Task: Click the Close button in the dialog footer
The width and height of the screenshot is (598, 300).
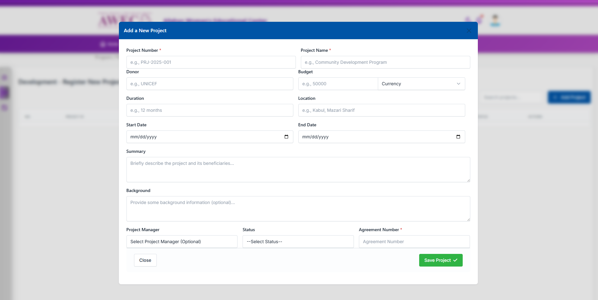Action: (x=145, y=260)
